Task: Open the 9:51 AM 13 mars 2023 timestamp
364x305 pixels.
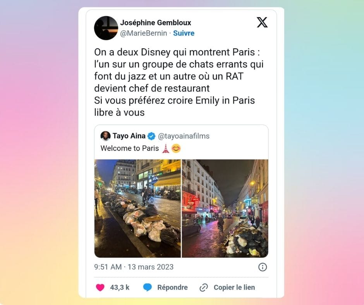Action: (x=134, y=267)
